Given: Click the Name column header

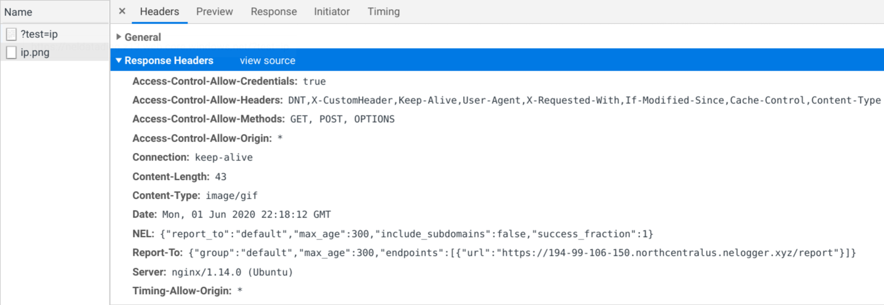Looking at the screenshot, I should [x=19, y=12].
